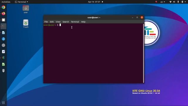Open the en keyboard layout dropdown
188x106 pixels.
coord(163,2)
